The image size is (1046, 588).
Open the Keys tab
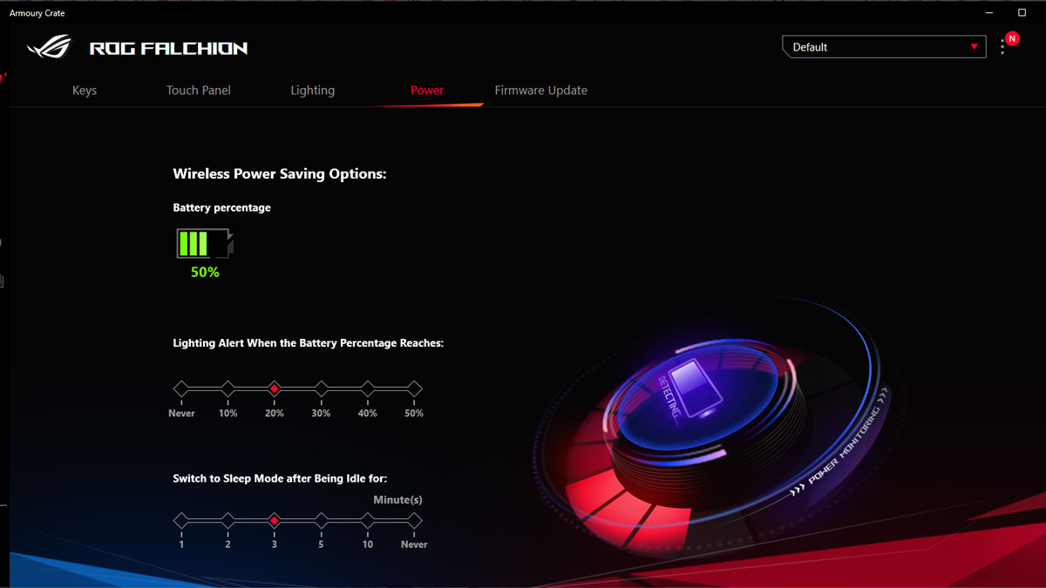[x=85, y=91]
